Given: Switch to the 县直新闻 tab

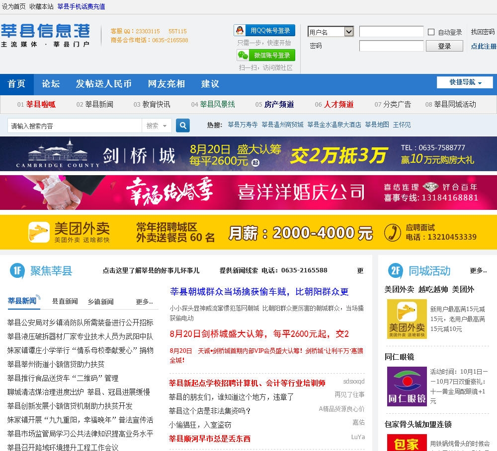Looking at the screenshot, I should coord(65,301).
